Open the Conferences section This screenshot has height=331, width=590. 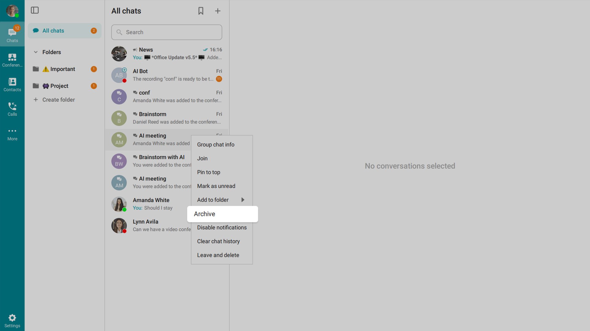tap(12, 60)
